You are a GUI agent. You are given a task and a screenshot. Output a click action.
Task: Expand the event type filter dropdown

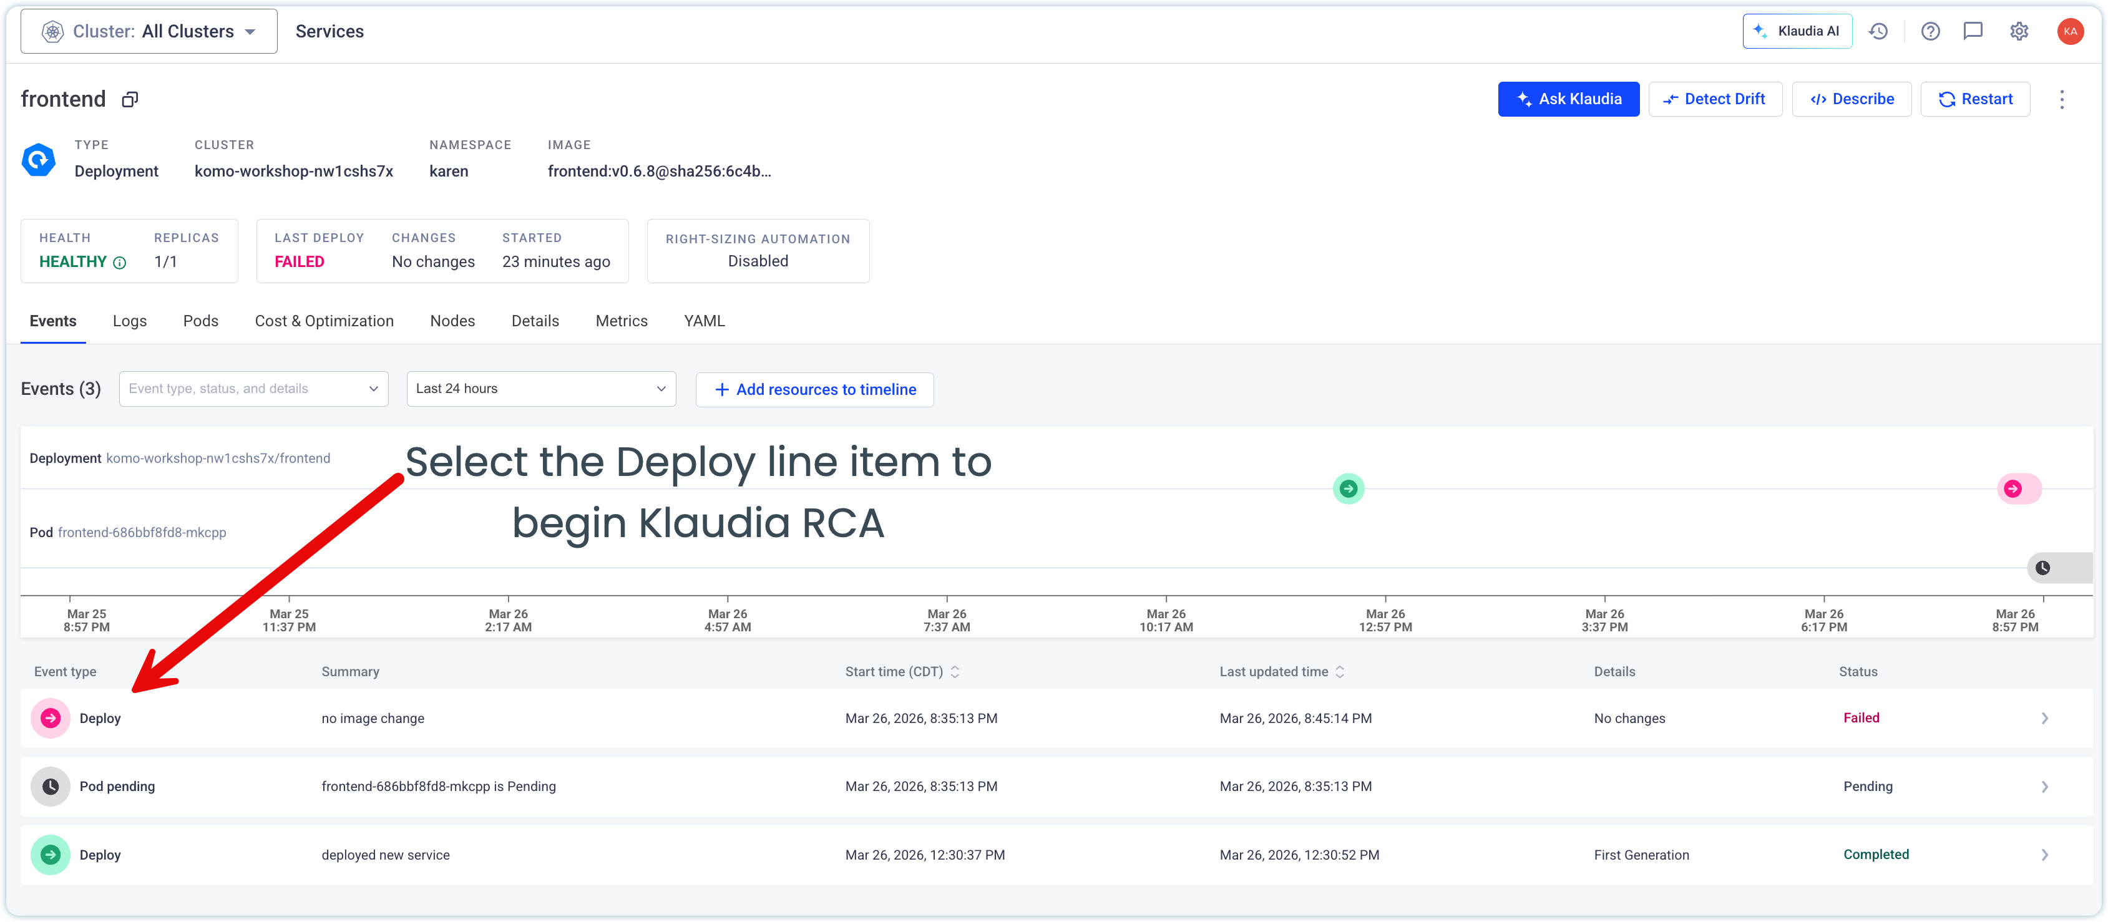pos(254,389)
